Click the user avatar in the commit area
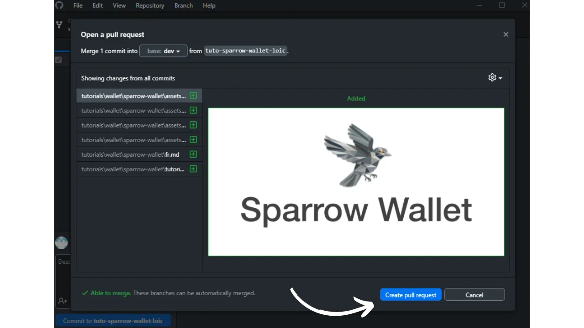 click(62, 243)
